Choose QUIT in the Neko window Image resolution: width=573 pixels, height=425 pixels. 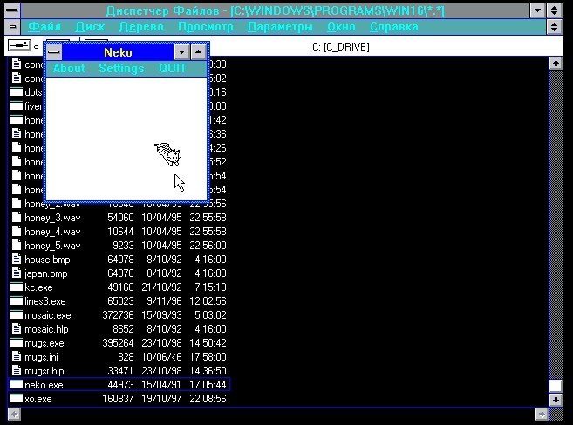click(x=173, y=68)
